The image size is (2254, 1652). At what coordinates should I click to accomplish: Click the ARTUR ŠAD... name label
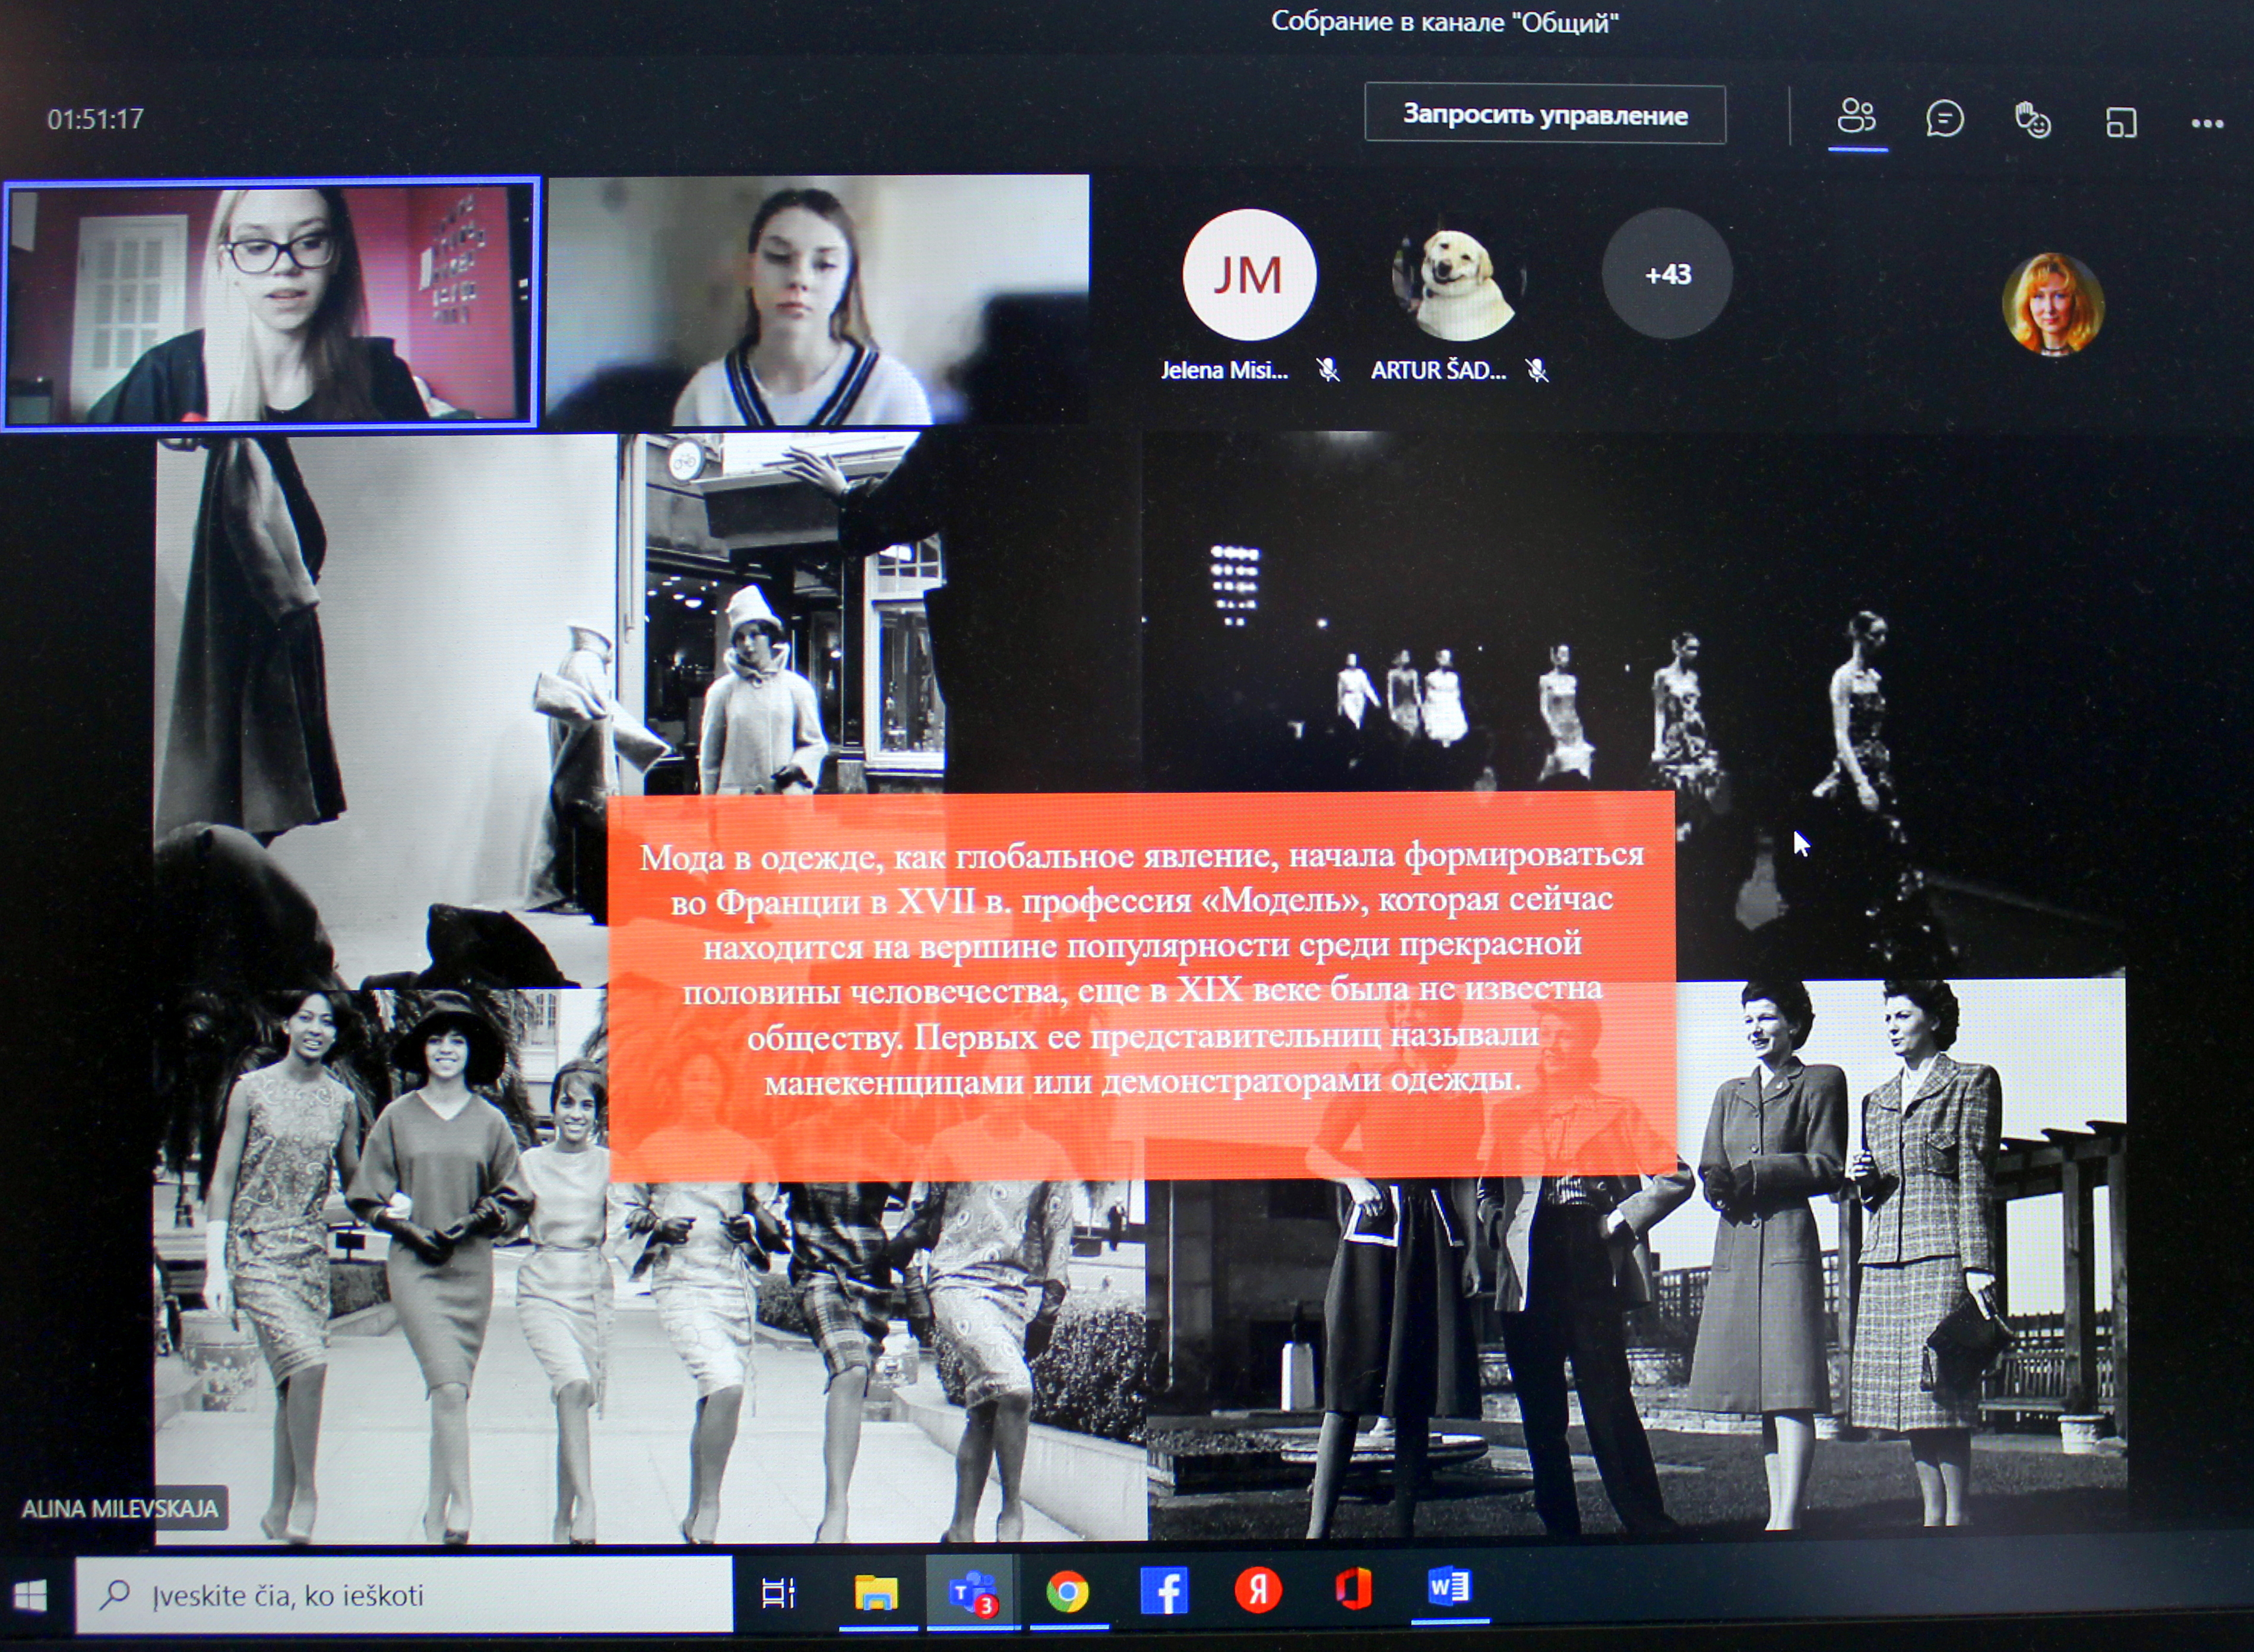pos(1438,370)
